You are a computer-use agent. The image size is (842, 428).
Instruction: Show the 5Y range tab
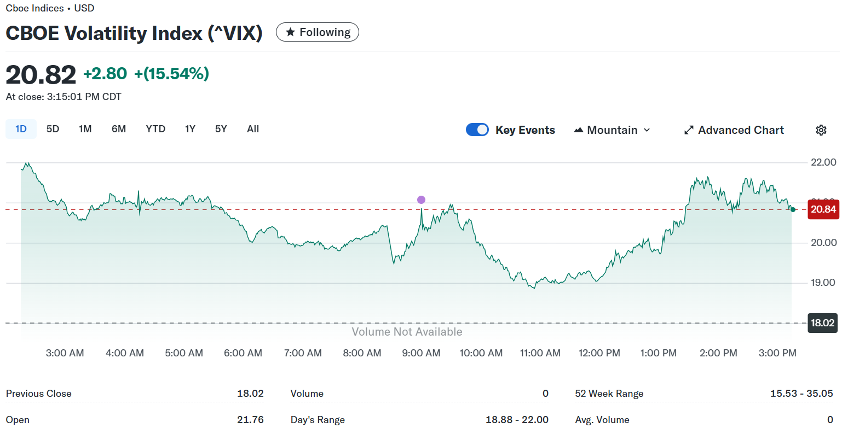(x=221, y=129)
